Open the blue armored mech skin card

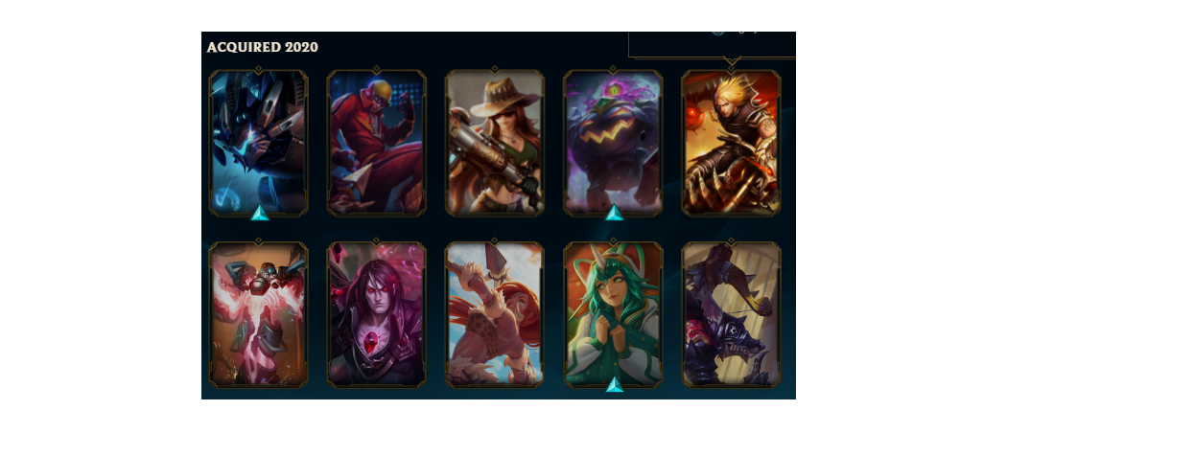coord(259,143)
